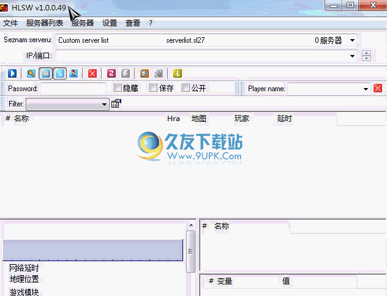
Task: Click the gray lightning toolbar icon
Action: coord(126,73)
